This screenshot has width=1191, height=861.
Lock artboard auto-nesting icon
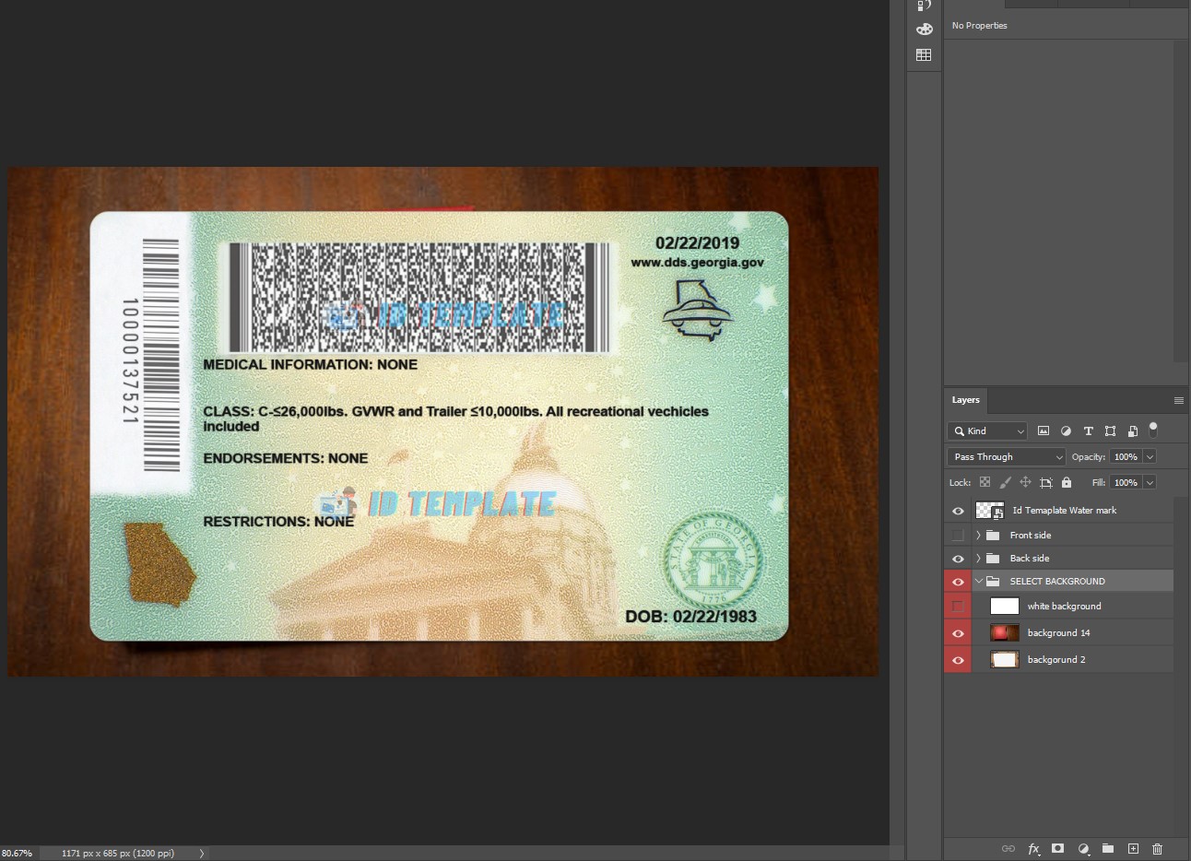(1046, 482)
